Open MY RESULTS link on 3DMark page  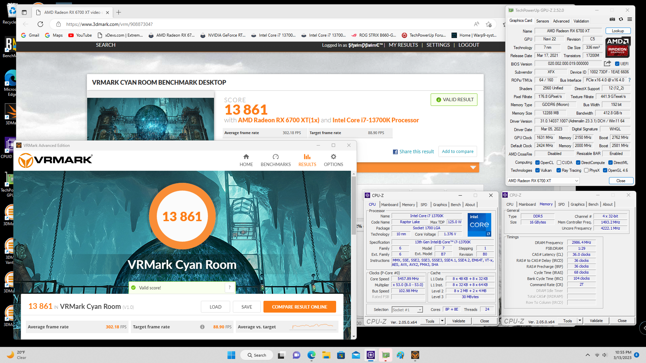(x=403, y=45)
